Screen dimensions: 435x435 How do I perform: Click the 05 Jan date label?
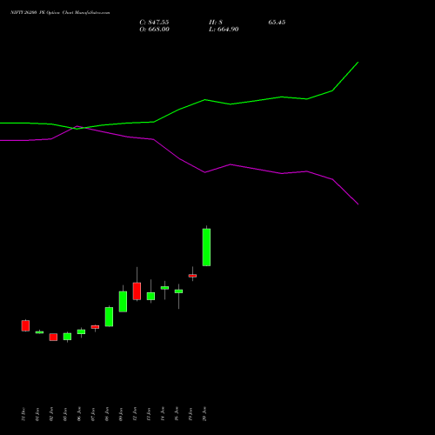(65, 414)
